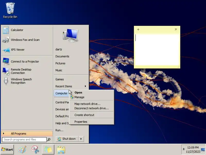The height and width of the screenshot is (155, 206).
Task: Open the Remote Desktop Connection icon
Action: [6, 71]
